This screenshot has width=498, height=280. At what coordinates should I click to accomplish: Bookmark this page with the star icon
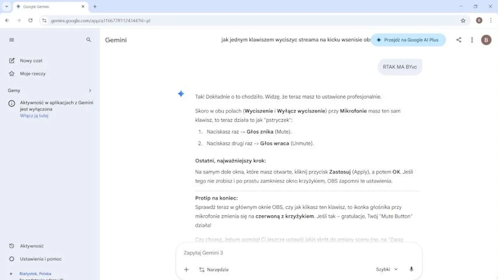463,21
